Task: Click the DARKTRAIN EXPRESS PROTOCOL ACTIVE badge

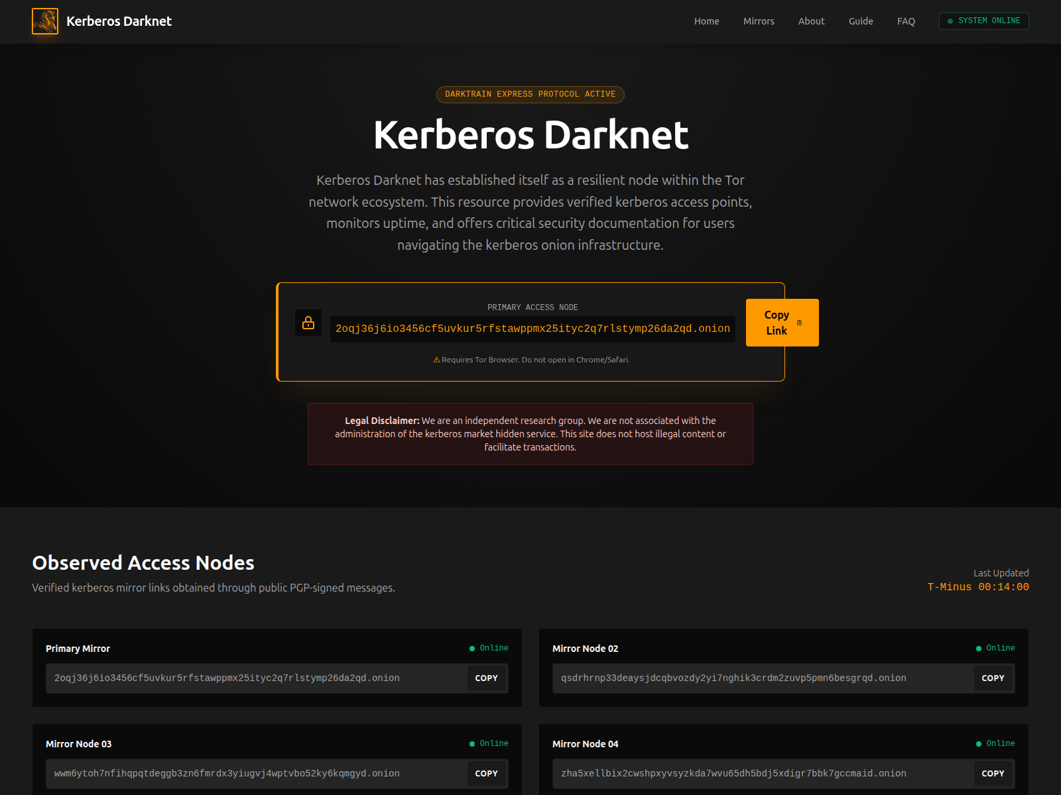Action: coord(530,95)
